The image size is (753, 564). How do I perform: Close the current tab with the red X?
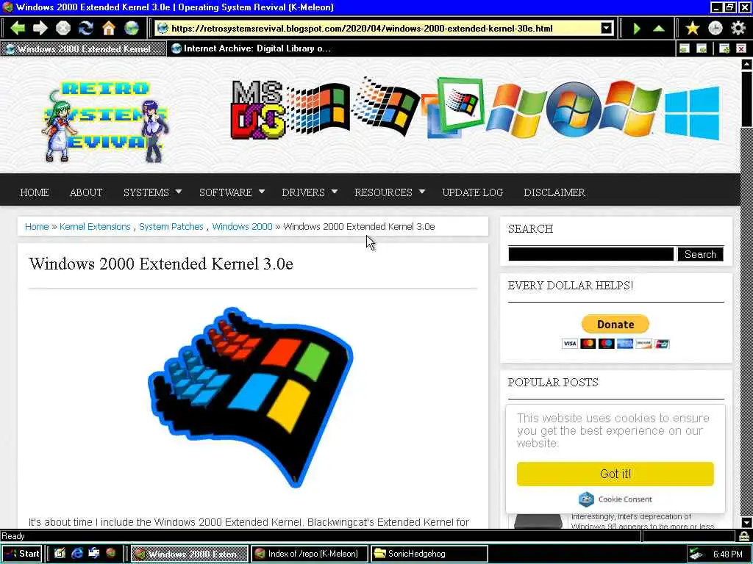741,48
